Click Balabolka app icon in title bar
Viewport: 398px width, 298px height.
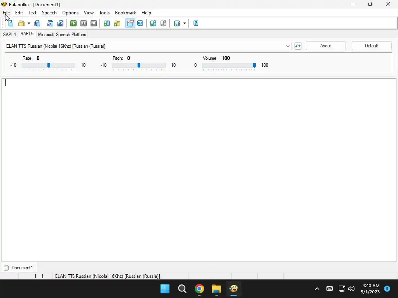(4, 4)
